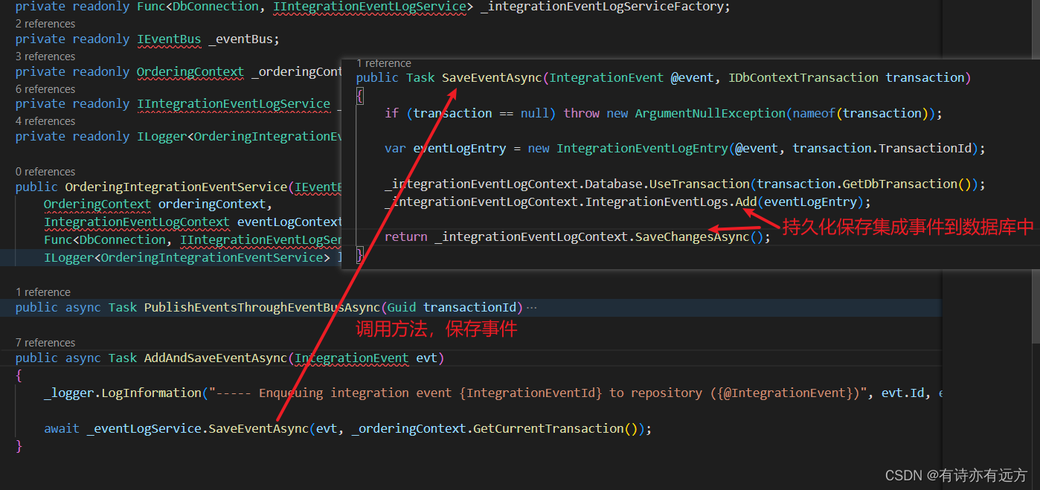1040x490 pixels.
Task: Open the "4 references" CodeLens link
Action: click(45, 121)
